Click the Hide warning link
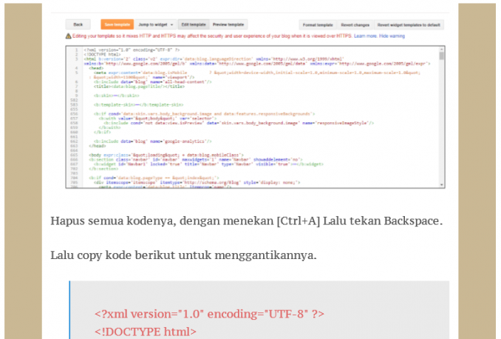The height and width of the screenshot is (339, 501). point(392,35)
